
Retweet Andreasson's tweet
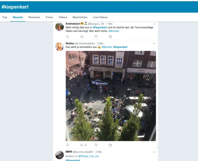82,37
